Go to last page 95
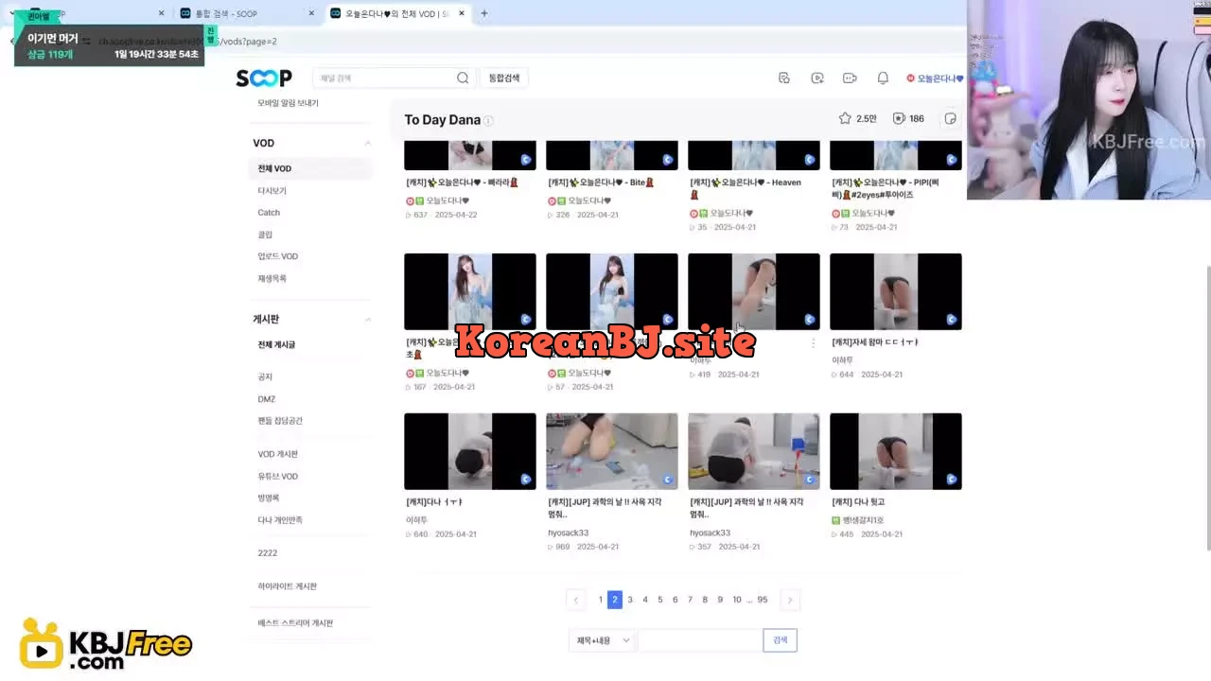This screenshot has height=681, width=1211. point(763,600)
